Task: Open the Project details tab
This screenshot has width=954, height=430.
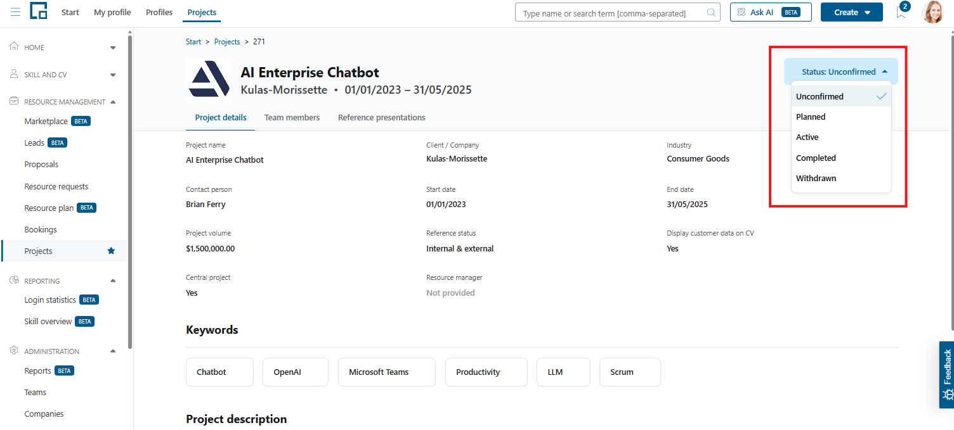Action: pyautogui.click(x=221, y=117)
